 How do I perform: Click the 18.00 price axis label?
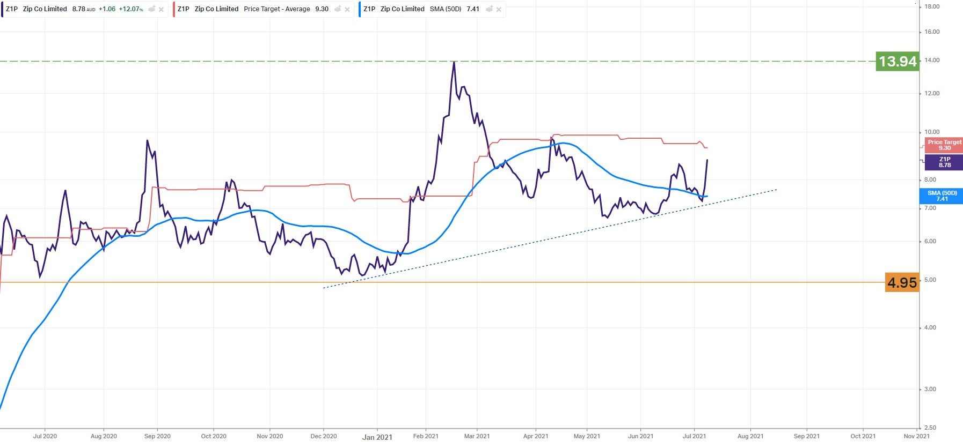[x=932, y=6]
